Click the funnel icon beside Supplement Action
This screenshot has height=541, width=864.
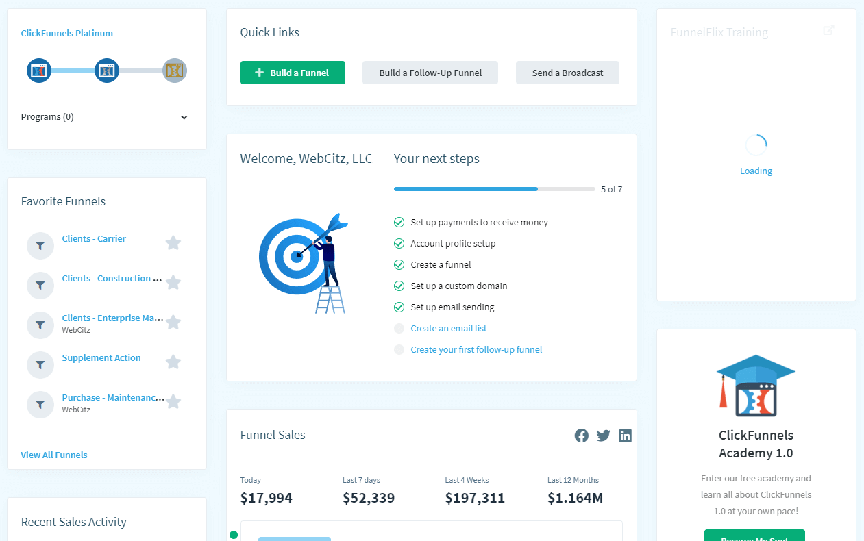tap(40, 365)
